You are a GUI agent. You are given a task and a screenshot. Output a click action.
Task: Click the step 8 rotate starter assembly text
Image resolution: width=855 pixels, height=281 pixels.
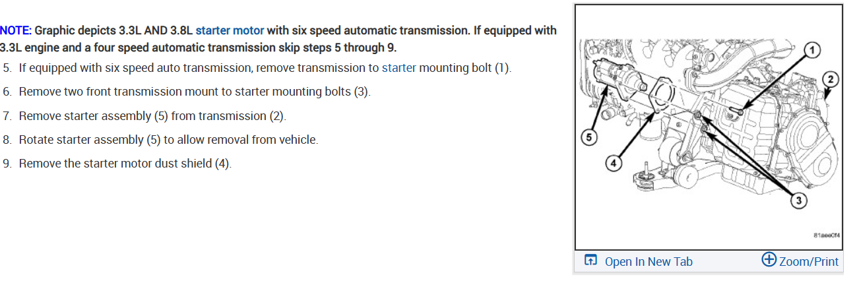click(x=168, y=140)
